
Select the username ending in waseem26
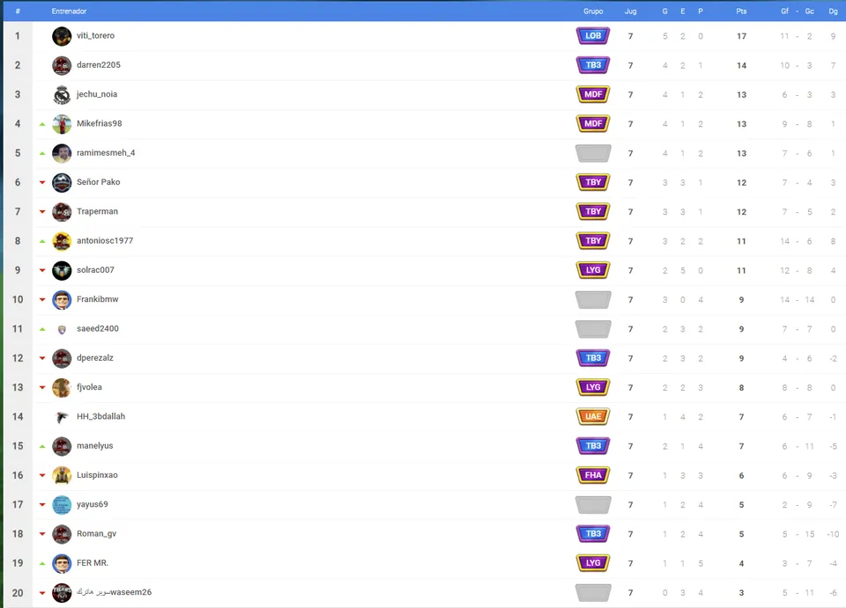coord(114,592)
